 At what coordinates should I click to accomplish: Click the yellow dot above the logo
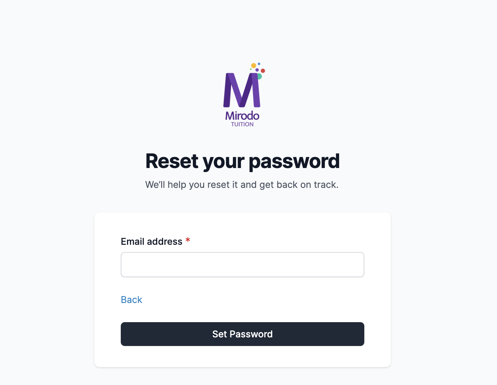(253, 65)
